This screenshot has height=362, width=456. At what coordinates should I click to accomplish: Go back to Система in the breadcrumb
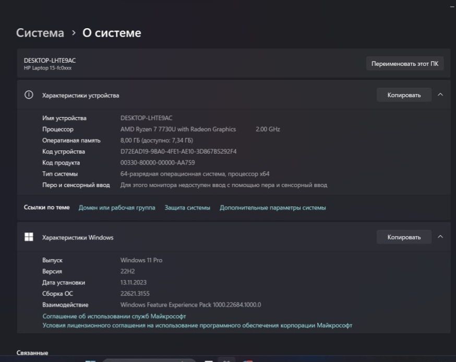(40, 33)
